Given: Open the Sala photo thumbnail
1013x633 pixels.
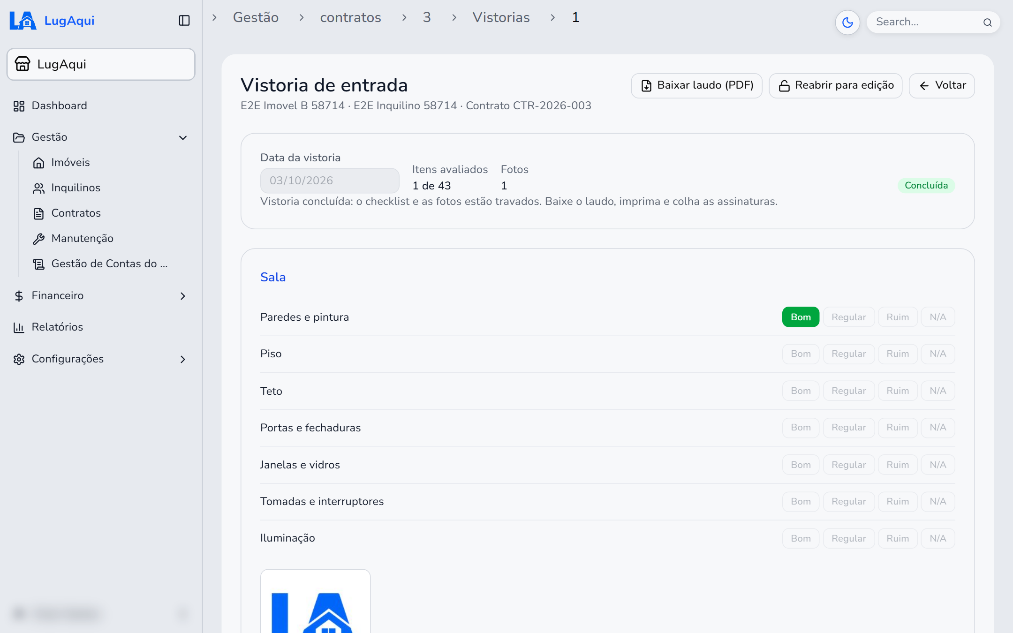Looking at the screenshot, I should tap(315, 601).
